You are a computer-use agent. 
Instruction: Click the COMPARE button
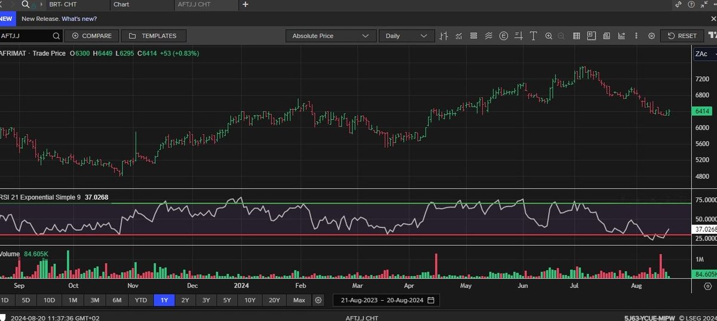91,36
